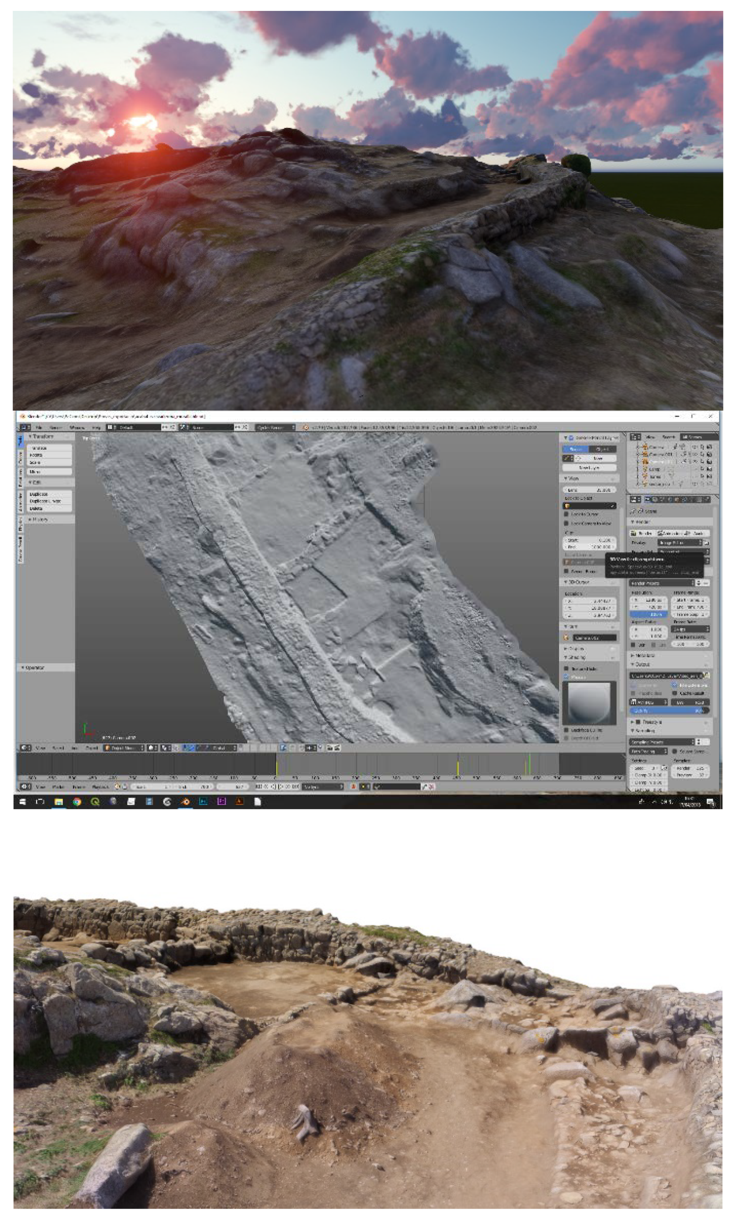Open the Windows Start menu icon
The width and height of the screenshot is (733, 1222).
tap(22, 802)
